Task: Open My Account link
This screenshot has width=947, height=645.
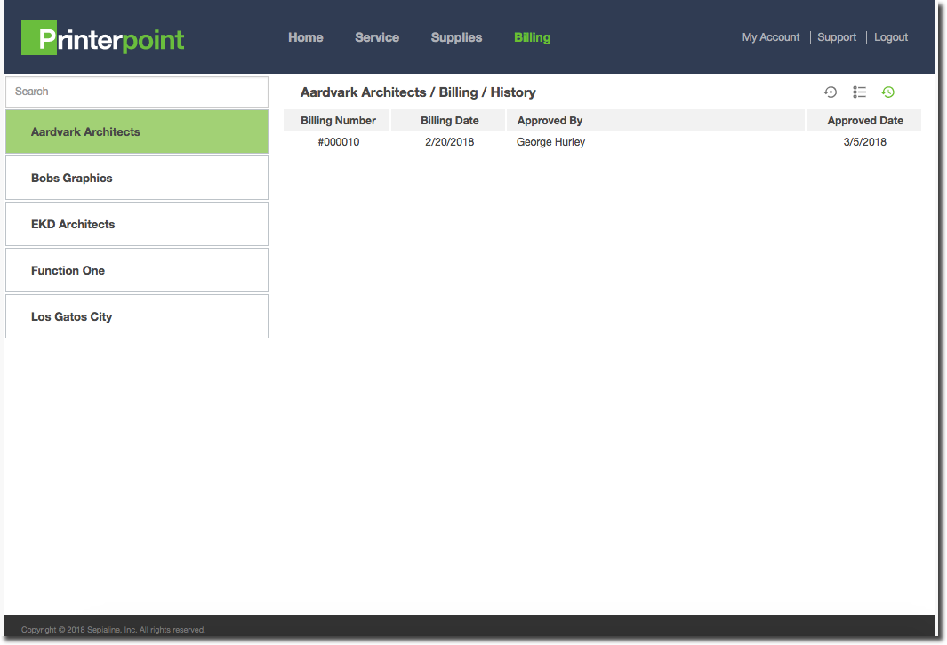Action: pos(771,37)
